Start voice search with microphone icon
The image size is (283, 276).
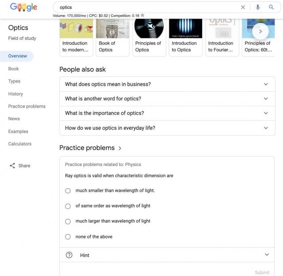[x=258, y=7]
